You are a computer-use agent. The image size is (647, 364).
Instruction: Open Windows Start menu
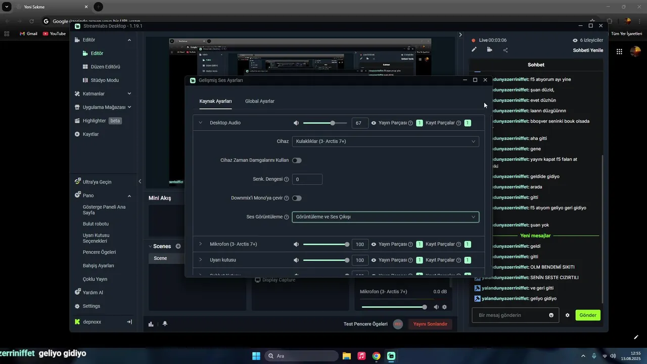coord(256,356)
